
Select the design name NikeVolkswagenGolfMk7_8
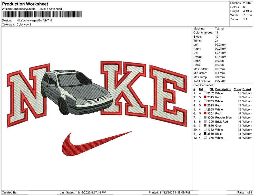[35, 21]
